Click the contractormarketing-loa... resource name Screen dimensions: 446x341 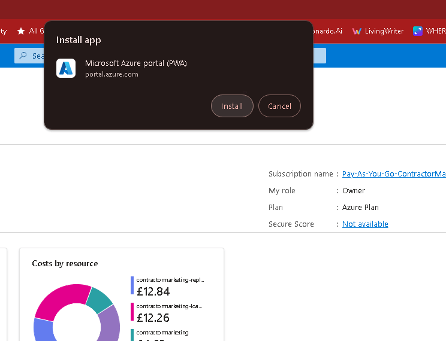[169, 306]
